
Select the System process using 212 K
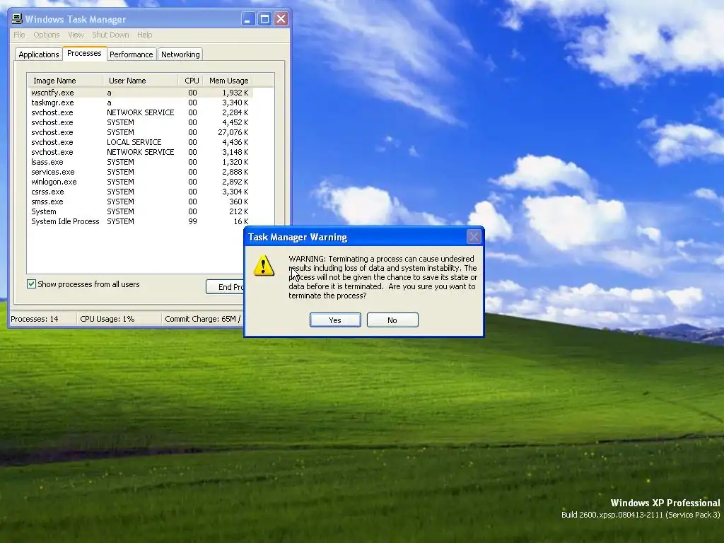tap(140, 211)
